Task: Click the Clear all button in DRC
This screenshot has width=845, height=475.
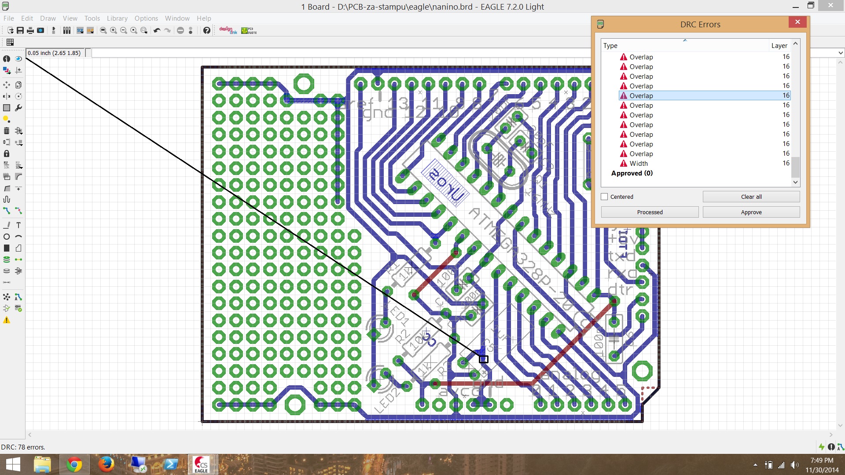Action: coord(751,197)
